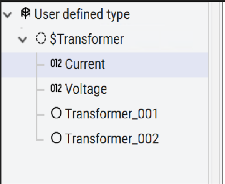
Task: Select the Transformer_002 instance
Action: point(112,139)
